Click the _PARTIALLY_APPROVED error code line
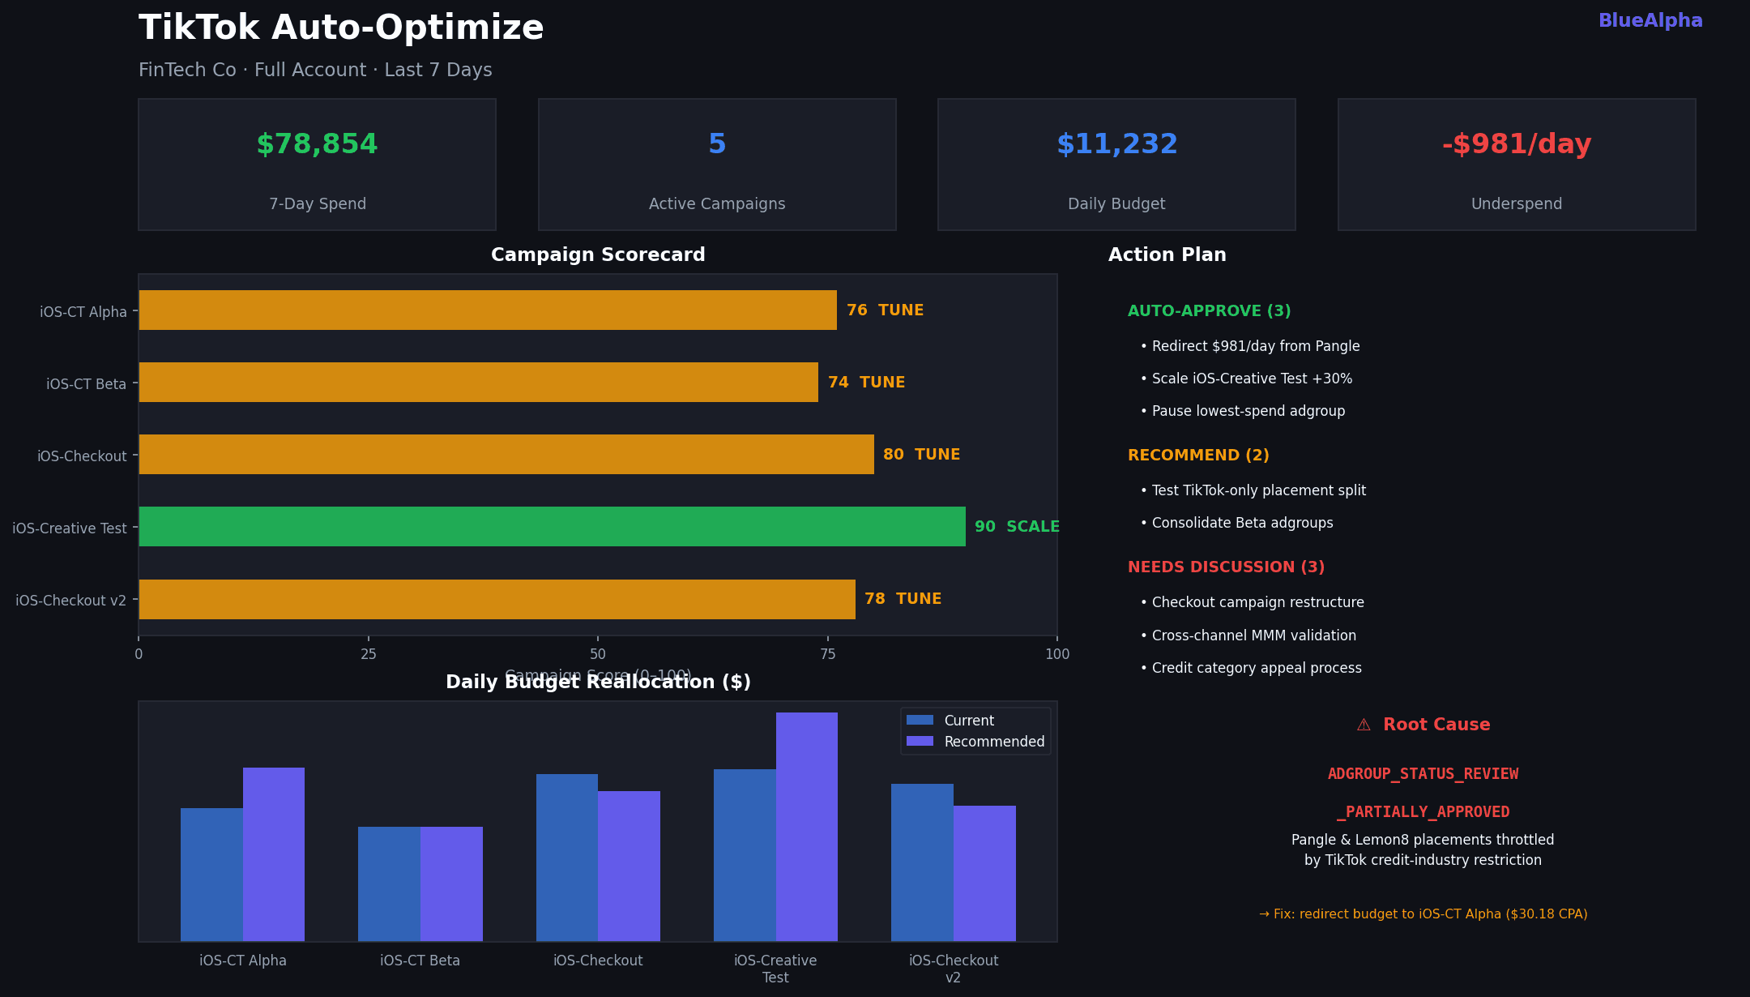 click(x=1423, y=812)
